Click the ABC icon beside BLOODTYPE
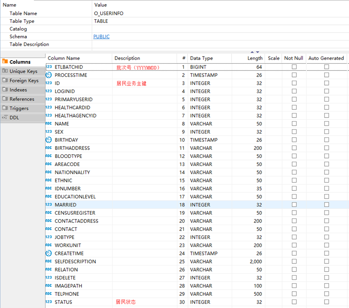Image resolution: width=349 pixels, height=308 pixels. point(48,156)
